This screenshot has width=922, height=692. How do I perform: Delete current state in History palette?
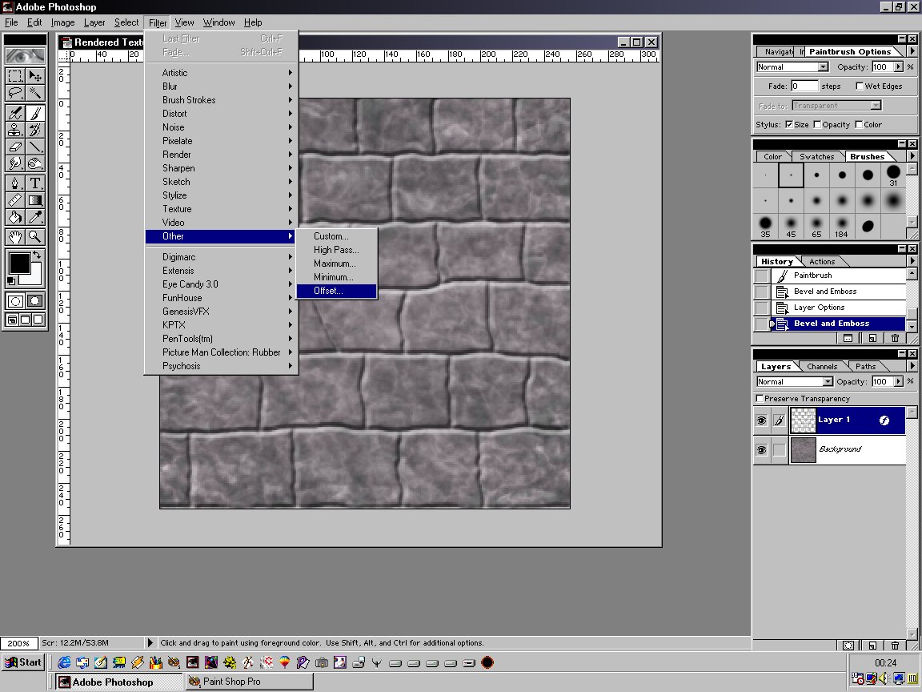pyautogui.click(x=895, y=338)
